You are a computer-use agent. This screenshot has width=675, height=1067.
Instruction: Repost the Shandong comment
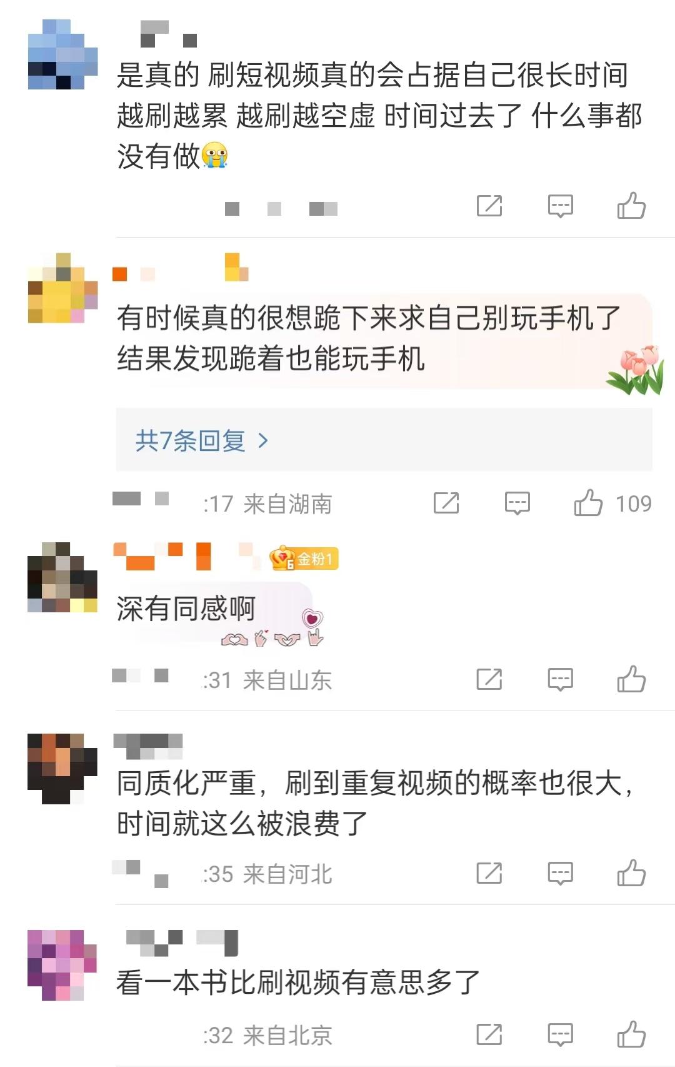click(489, 679)
